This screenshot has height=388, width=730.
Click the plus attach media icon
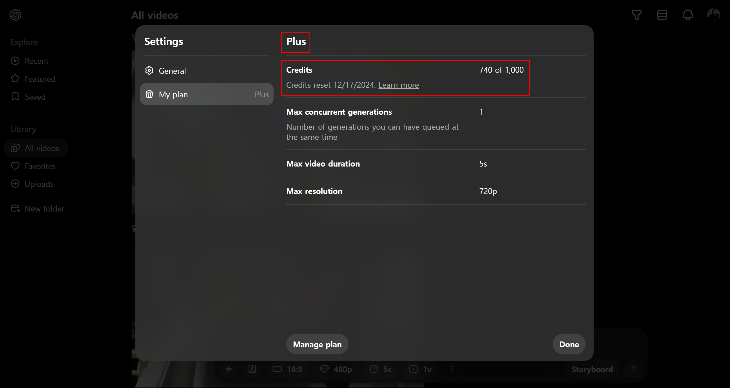229,369
